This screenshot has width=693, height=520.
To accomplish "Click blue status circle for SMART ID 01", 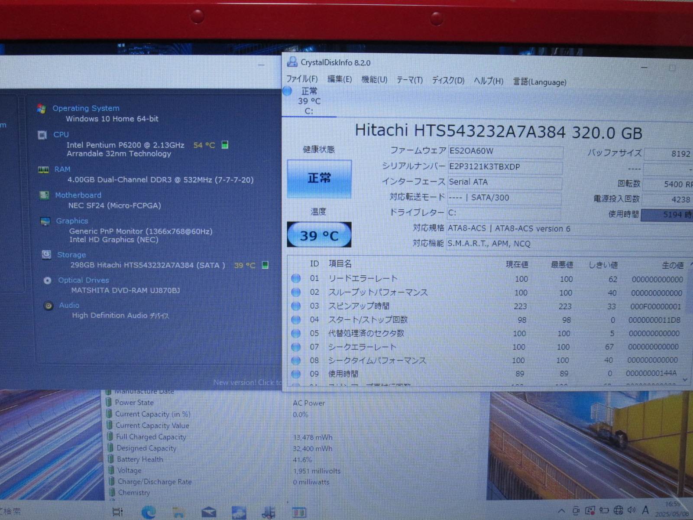I will pyautogui.click(x=296, y=279).
